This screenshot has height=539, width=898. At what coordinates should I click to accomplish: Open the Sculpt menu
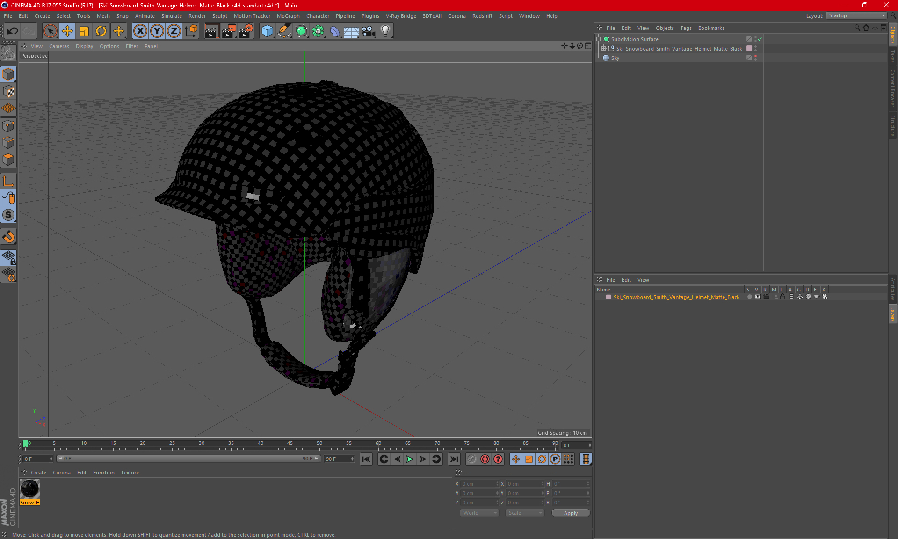[219, 16]
